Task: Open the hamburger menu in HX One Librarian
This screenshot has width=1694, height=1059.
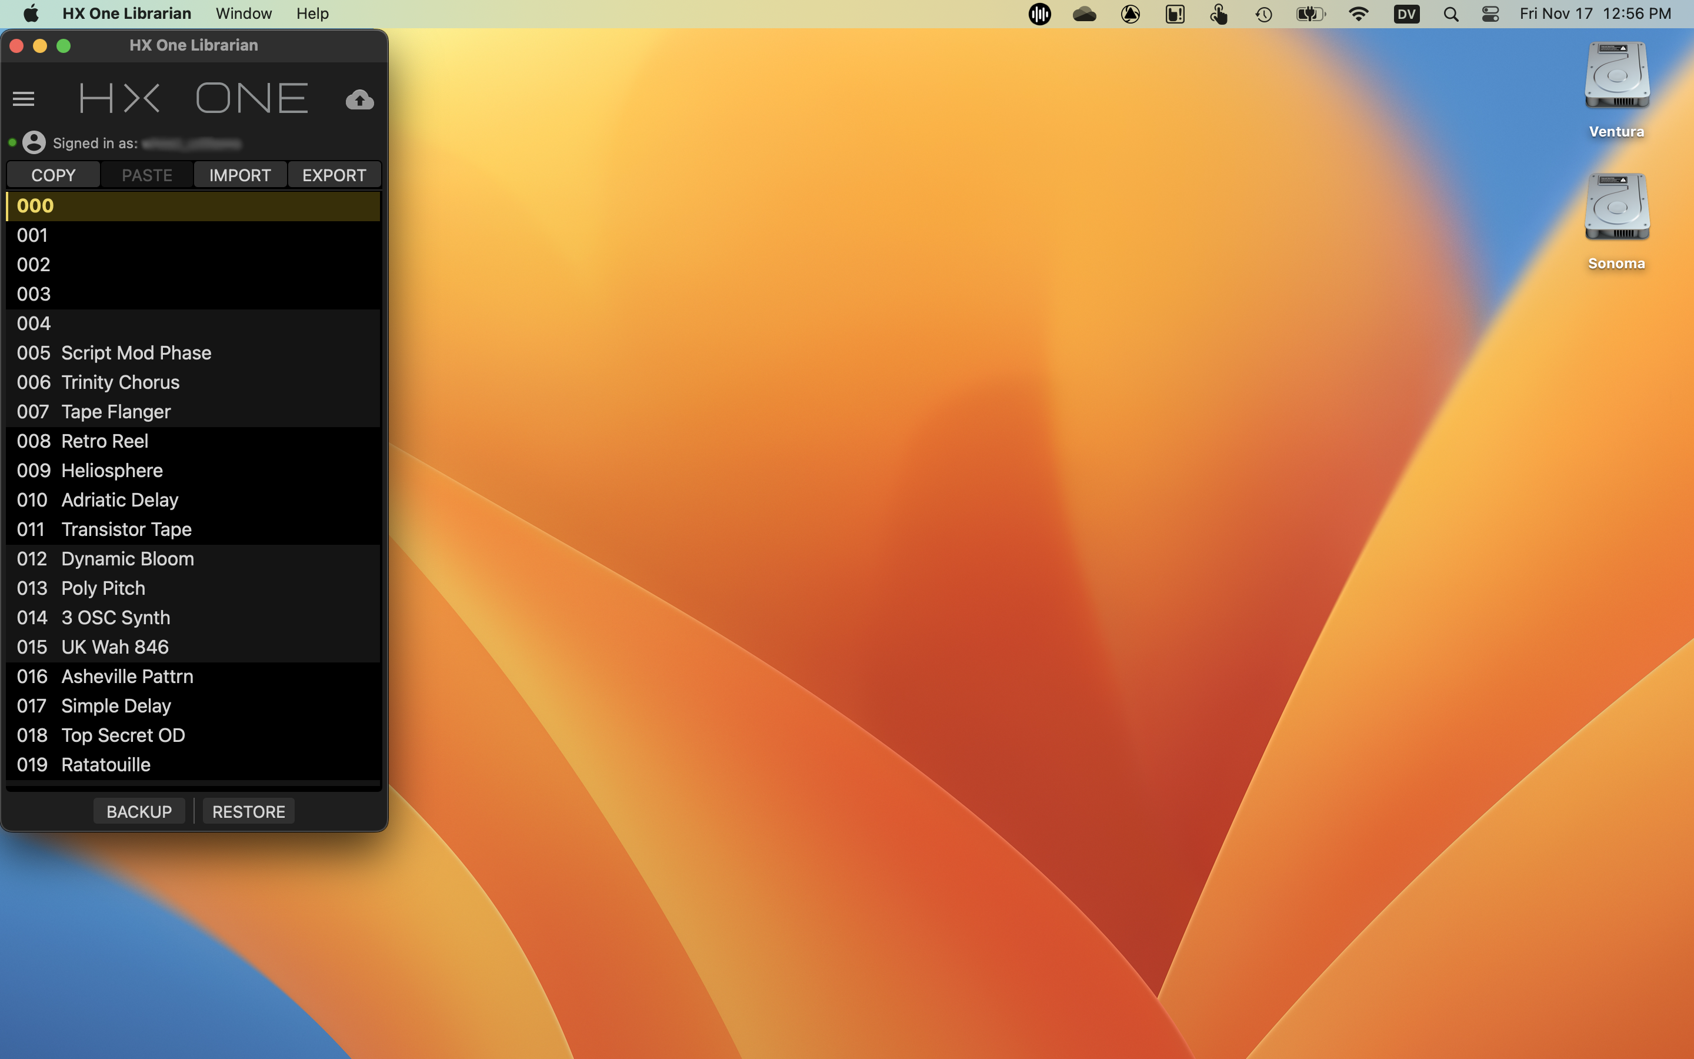Action: pyautogui.click(x=24, y=99)
